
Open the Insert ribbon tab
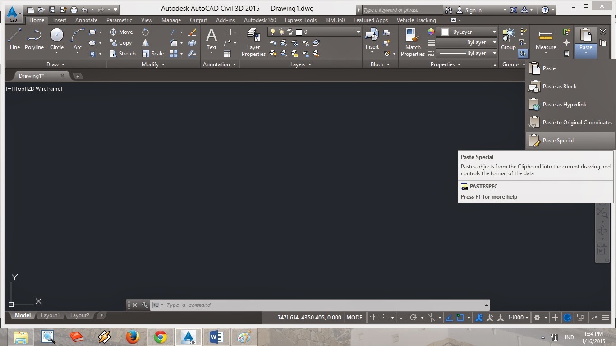pos(60,20)
